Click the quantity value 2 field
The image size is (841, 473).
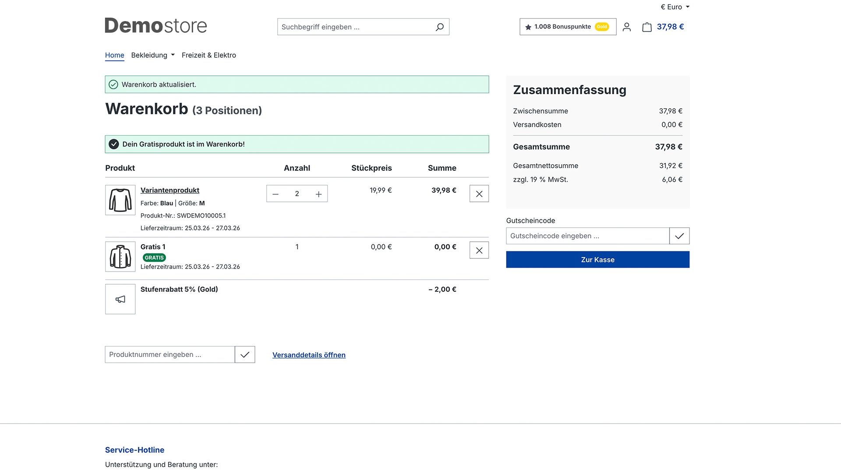coord(297,194)
